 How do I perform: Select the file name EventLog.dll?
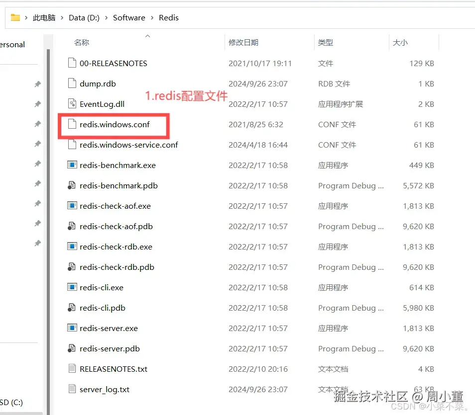pos(102,104)
